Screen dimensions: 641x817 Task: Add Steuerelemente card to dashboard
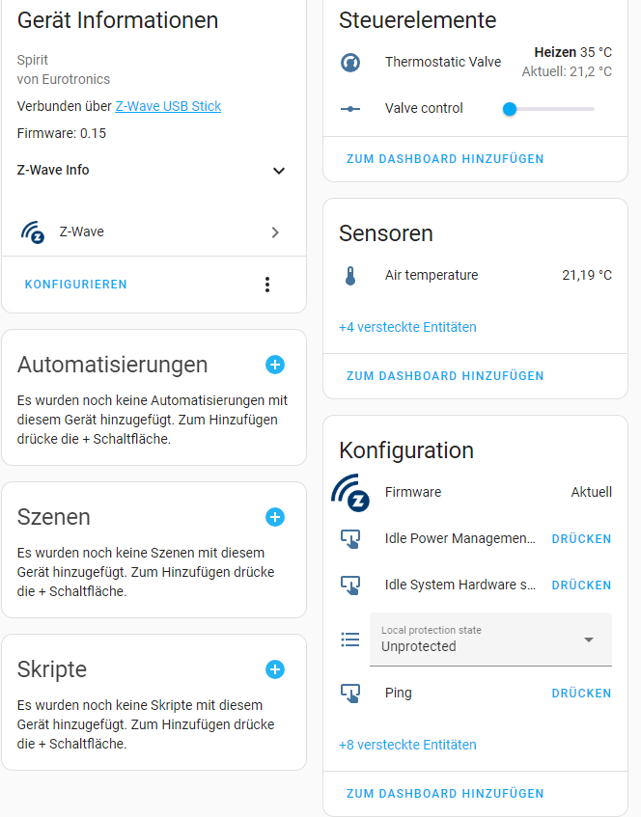point(445,159)
